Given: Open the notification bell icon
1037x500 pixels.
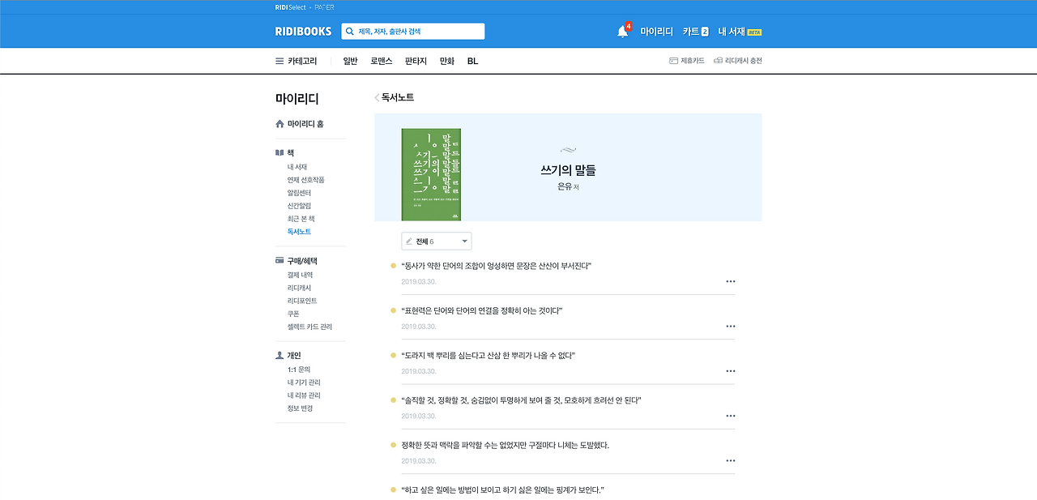Looking at the screenshot, I should (622, 32).
